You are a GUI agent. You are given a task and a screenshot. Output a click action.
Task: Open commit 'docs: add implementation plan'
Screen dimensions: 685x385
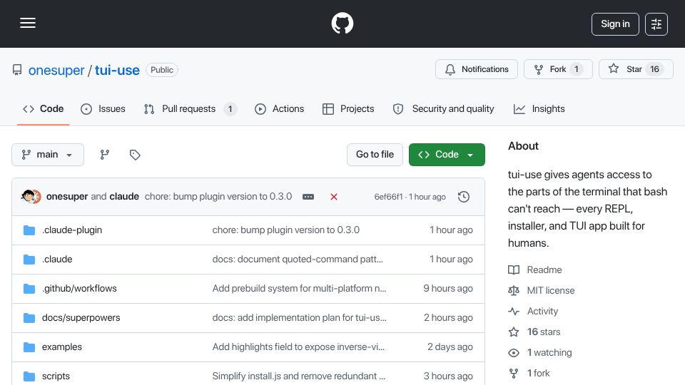299,318
